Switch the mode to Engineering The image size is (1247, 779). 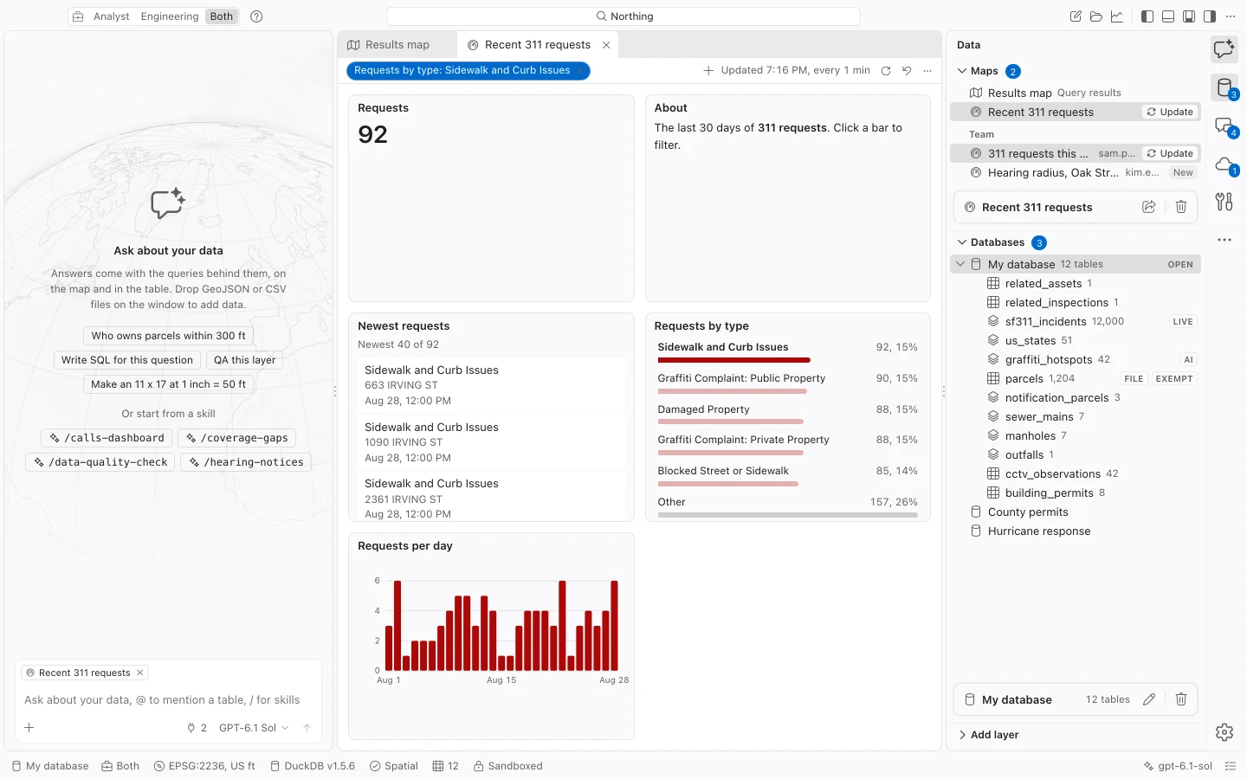pos(170,16)
